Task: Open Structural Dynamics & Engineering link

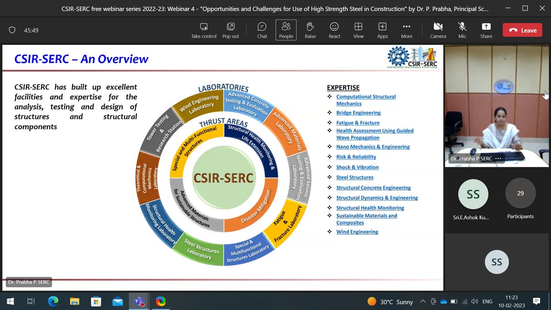Action: pos(377,197)
